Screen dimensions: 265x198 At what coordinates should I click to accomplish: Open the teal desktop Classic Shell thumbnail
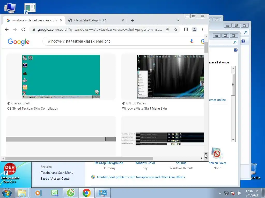61,77
